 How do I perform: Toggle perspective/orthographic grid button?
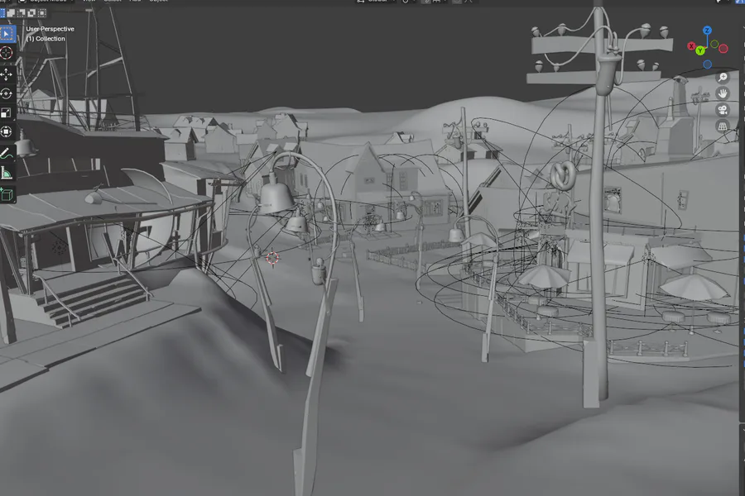point(723,126)
